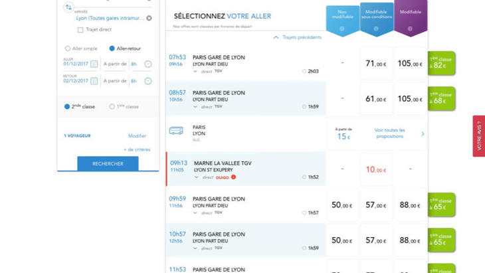Click green 1ère classe à 82 € upgrade
This screenshot has width=485, height=273.
[x=441, y=63]
